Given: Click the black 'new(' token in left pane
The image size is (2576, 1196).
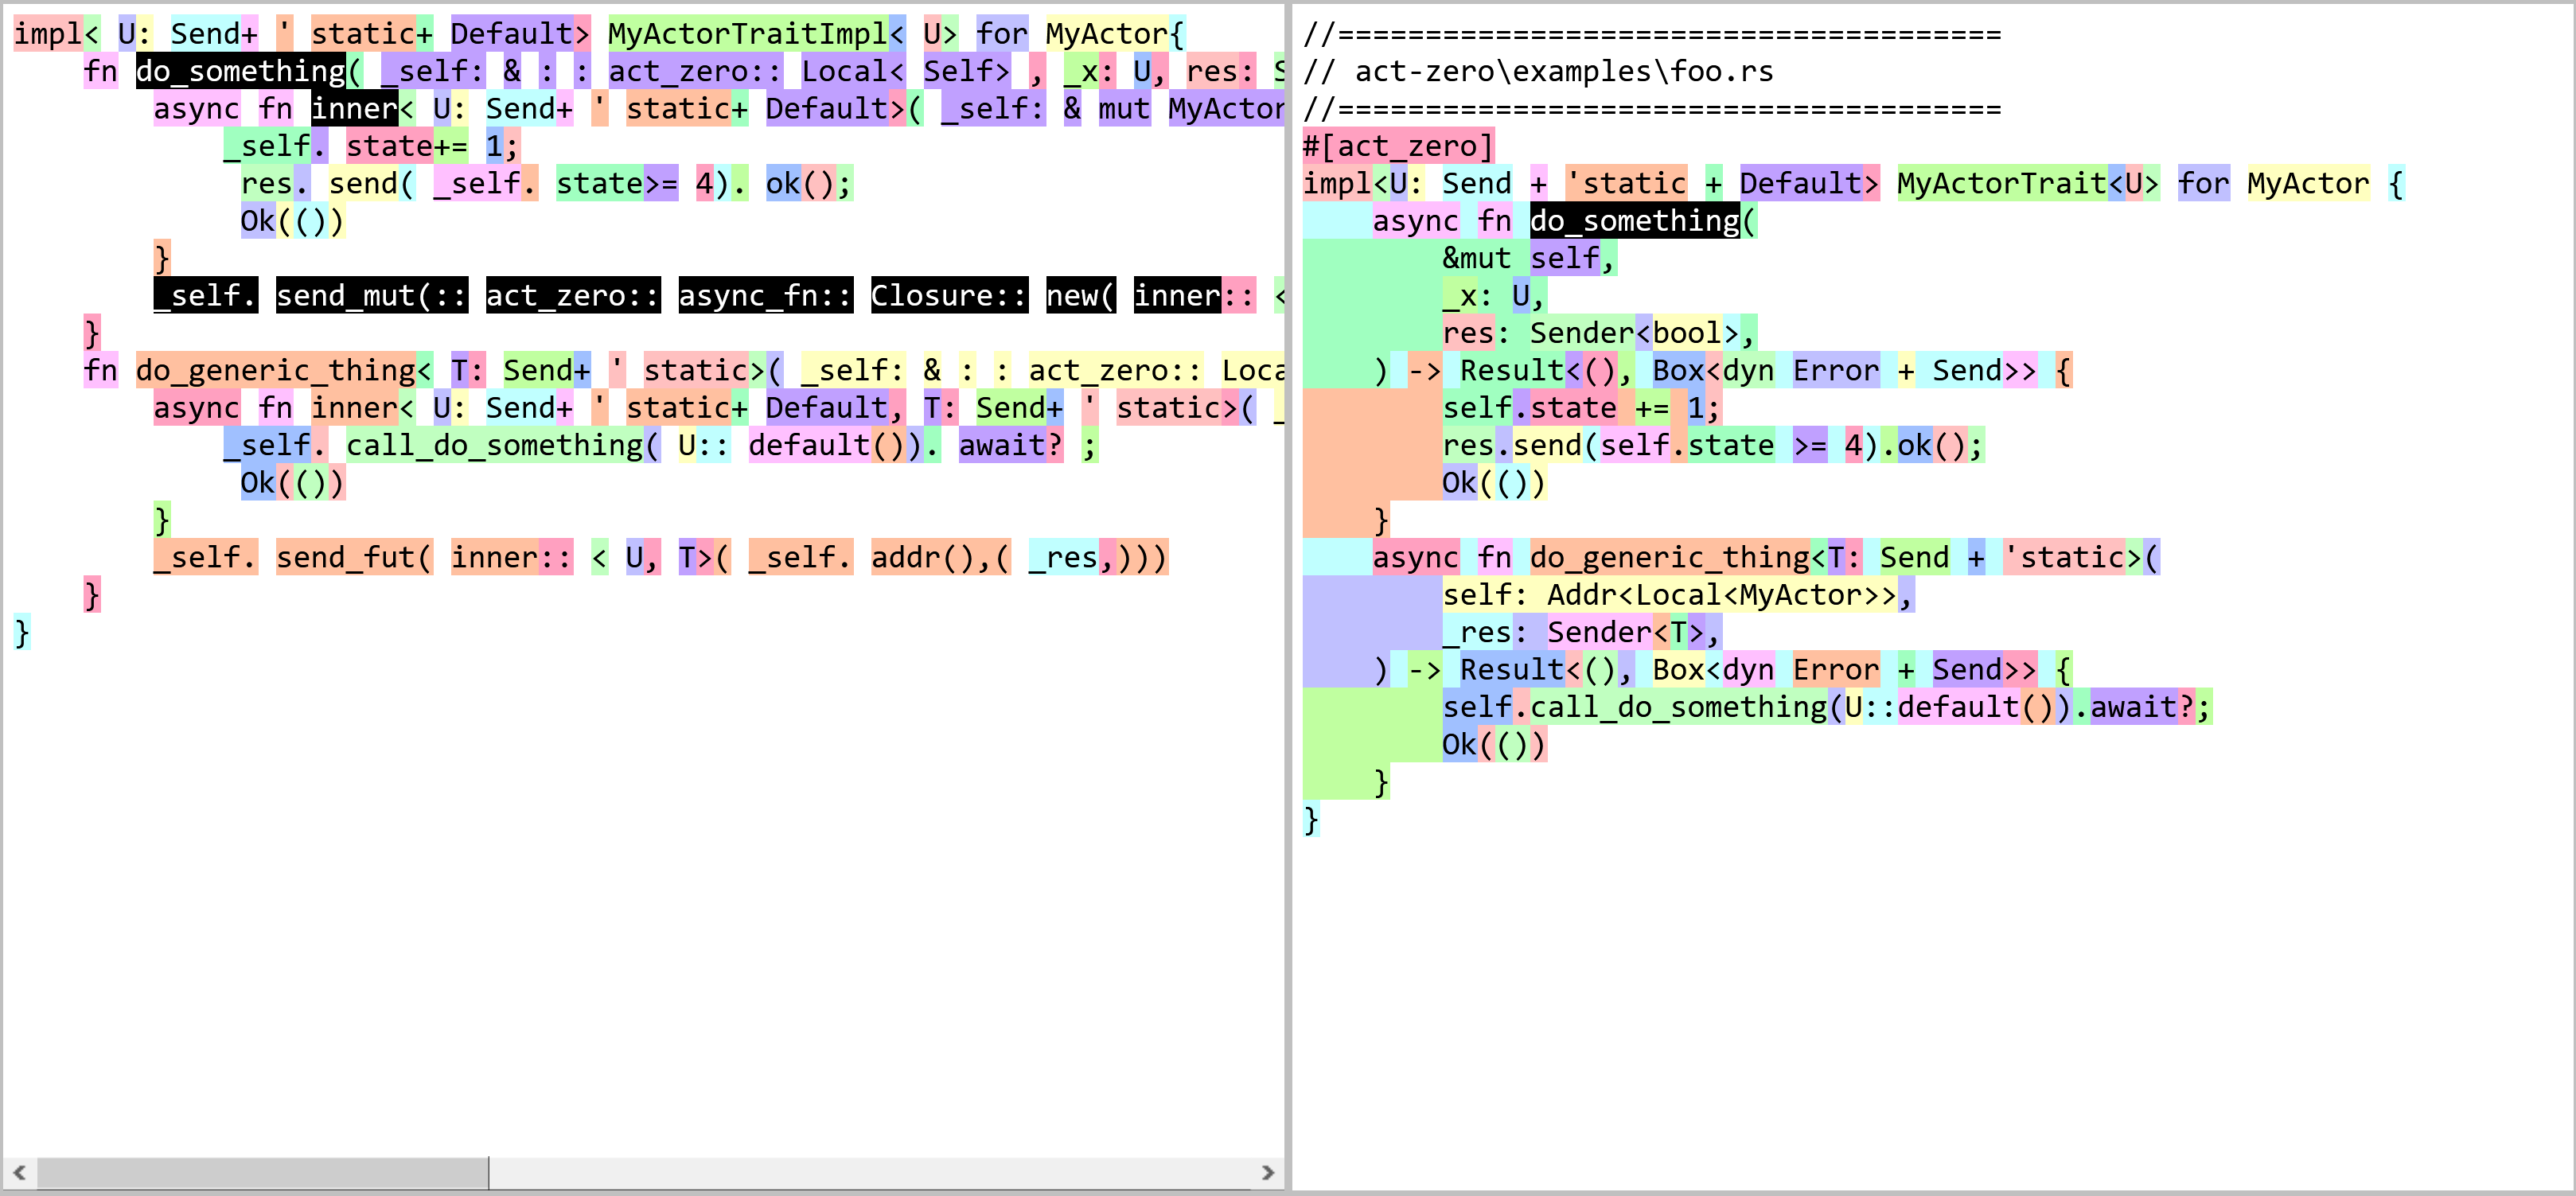Looking at the screenshot, I should [1081, 295].
